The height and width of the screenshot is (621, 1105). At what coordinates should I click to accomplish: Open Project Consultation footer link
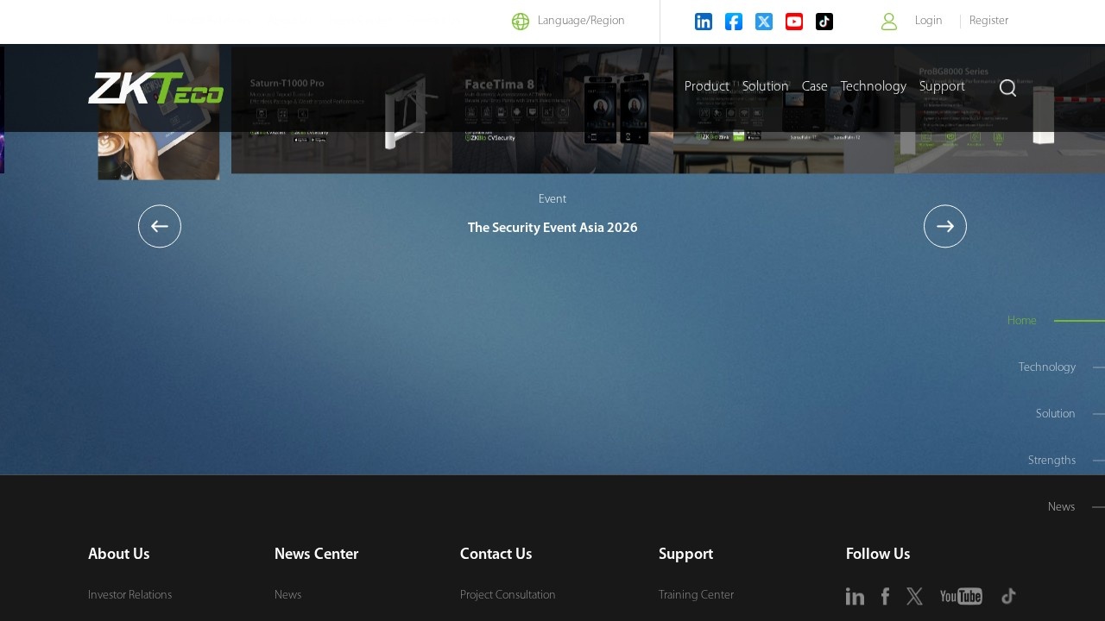click(x=508, y=595)
